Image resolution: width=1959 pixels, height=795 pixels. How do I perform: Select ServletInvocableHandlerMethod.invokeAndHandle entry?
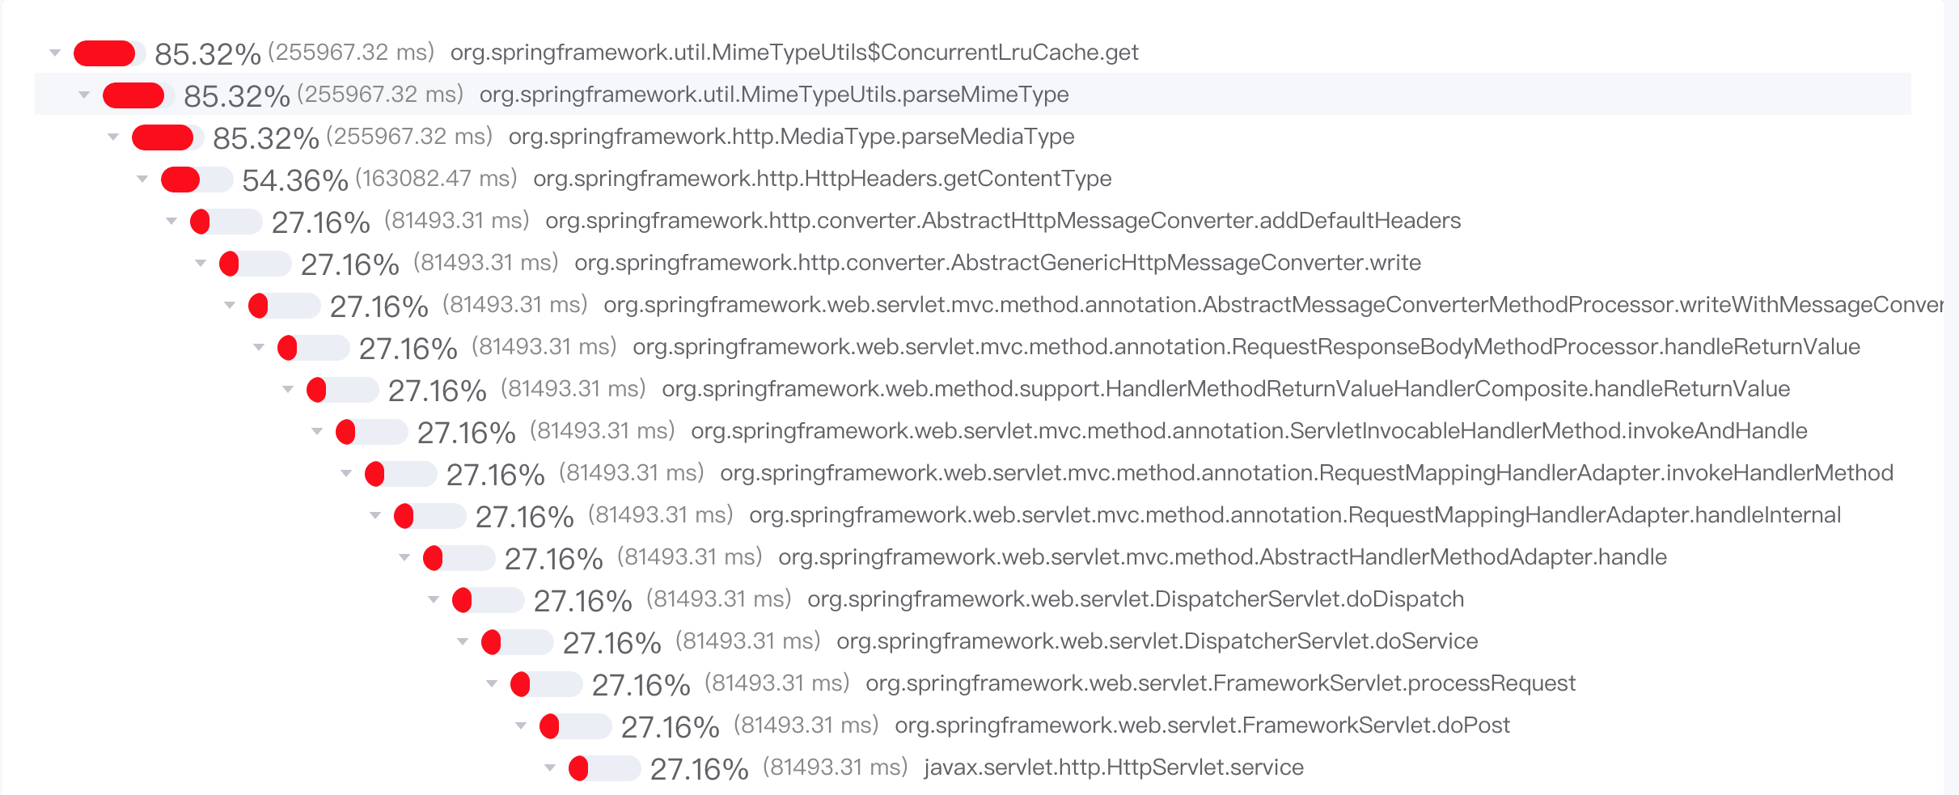click(1249, 431)
